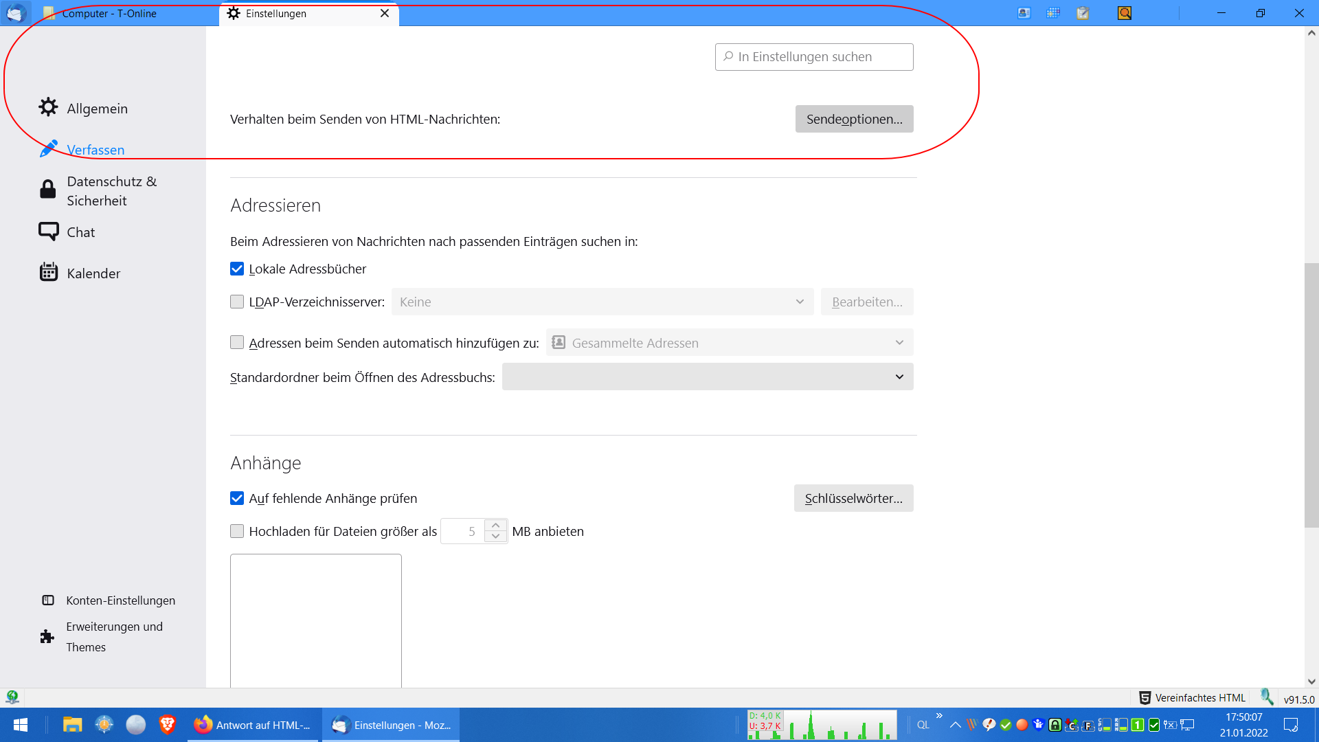Expand the Standardordner Adressbuch dropdown
Screen dimensions: 1319x742
[x=707, y=377]
